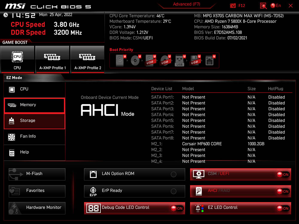Viewport: 299px width, 224px height.
Task: Toggle LAN Option ROM
Action: click(135, 174)
